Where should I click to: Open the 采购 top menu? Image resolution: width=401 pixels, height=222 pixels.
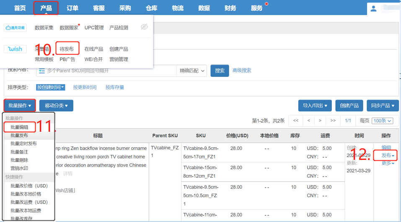tap(125, 8)
